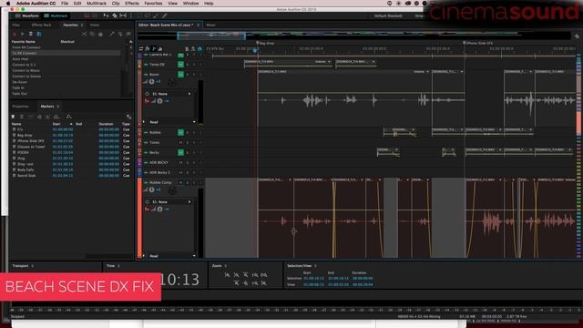Switch to the Mixer tab
The image size is (583, 328).
point(210,25)
